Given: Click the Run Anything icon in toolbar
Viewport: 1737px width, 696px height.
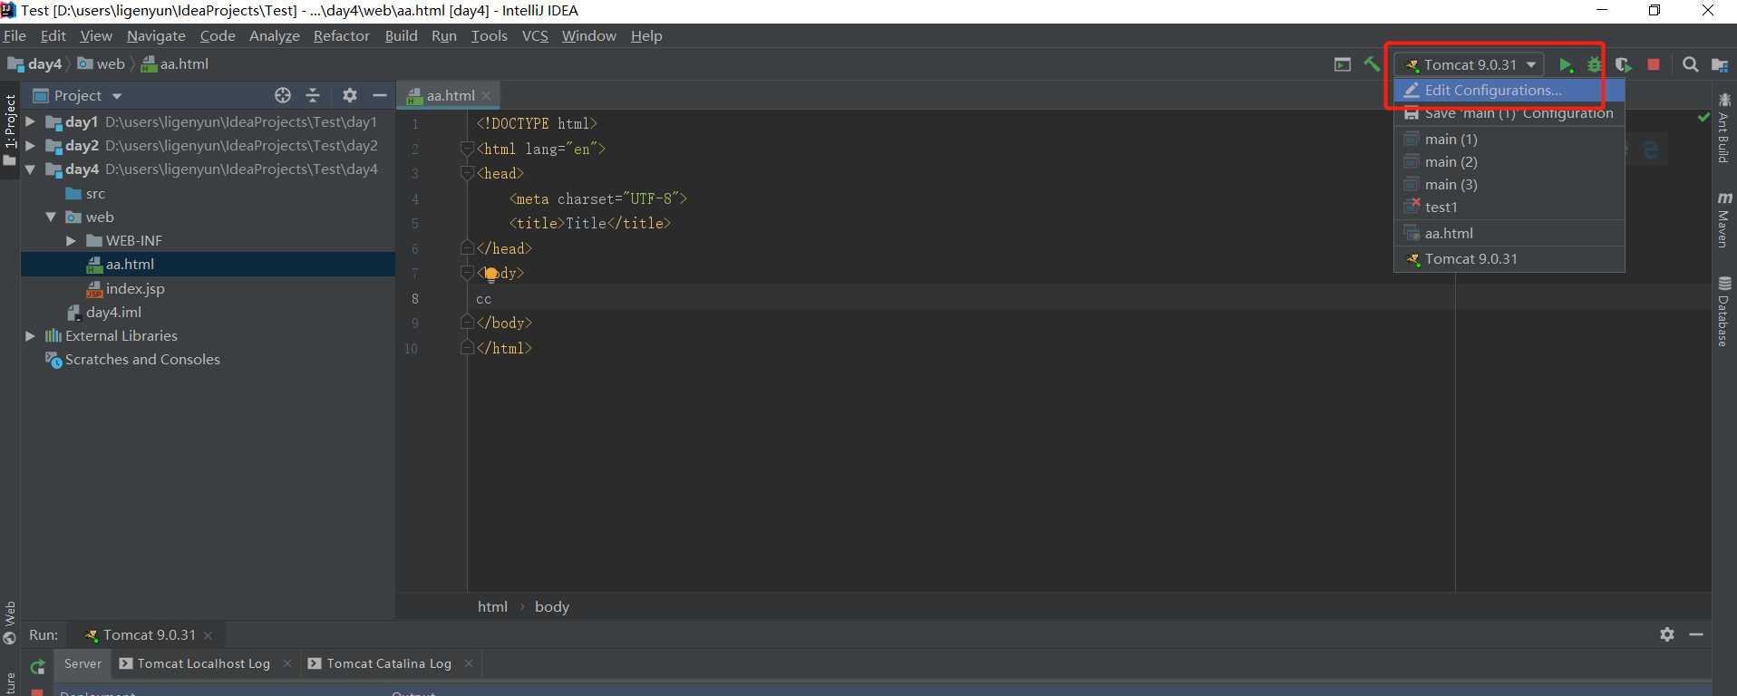Looking at the screenshot, I should click(1343, 64).
